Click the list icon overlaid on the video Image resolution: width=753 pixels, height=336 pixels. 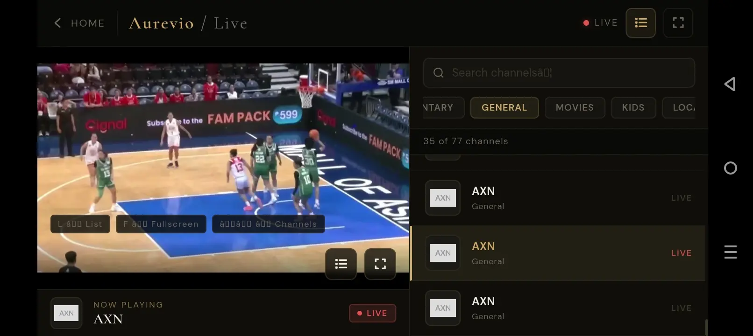point(341,264)
